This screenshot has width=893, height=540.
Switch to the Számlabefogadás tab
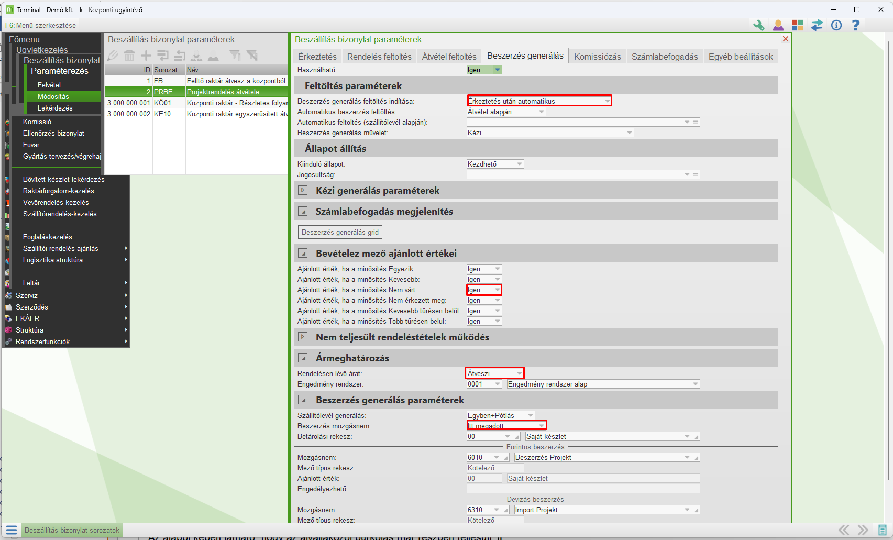(664, 57)
